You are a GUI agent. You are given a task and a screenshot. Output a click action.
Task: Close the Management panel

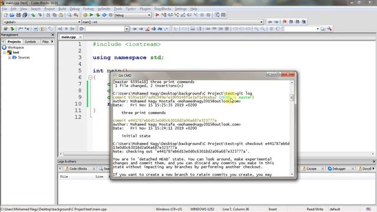click(53, 35)
